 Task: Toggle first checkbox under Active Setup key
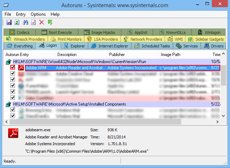[13, 110]
